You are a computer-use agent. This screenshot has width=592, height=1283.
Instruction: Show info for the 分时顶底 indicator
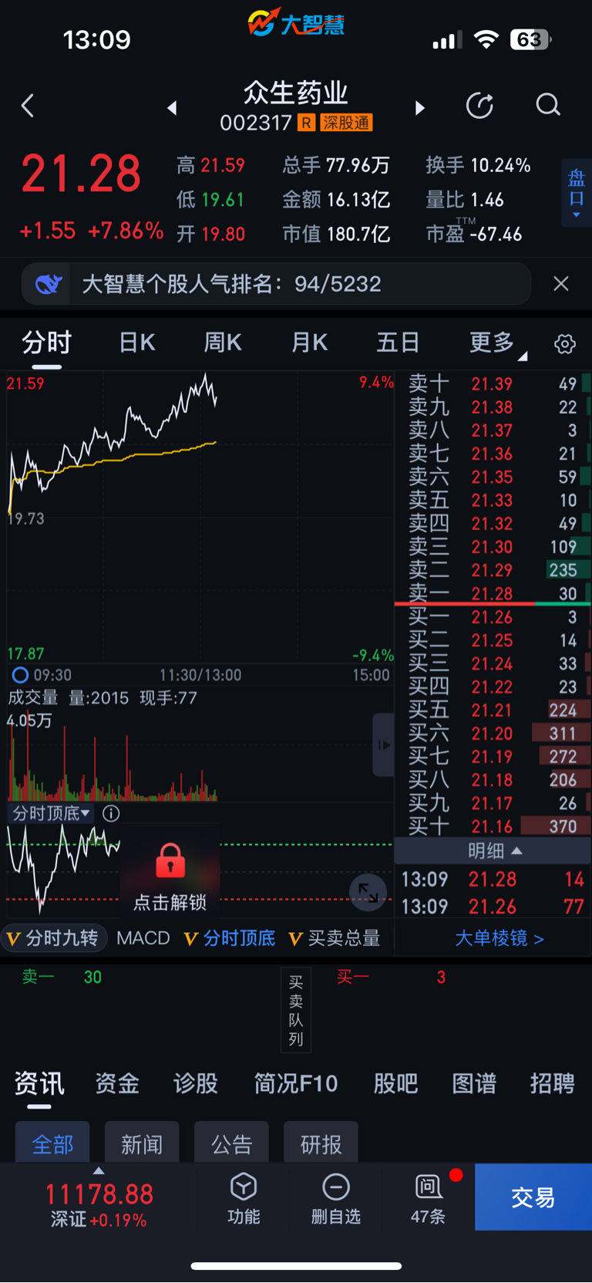click(x=111, y=813)
